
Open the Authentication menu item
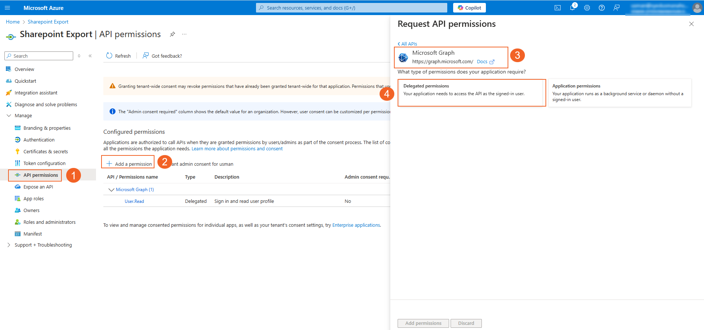39,140
